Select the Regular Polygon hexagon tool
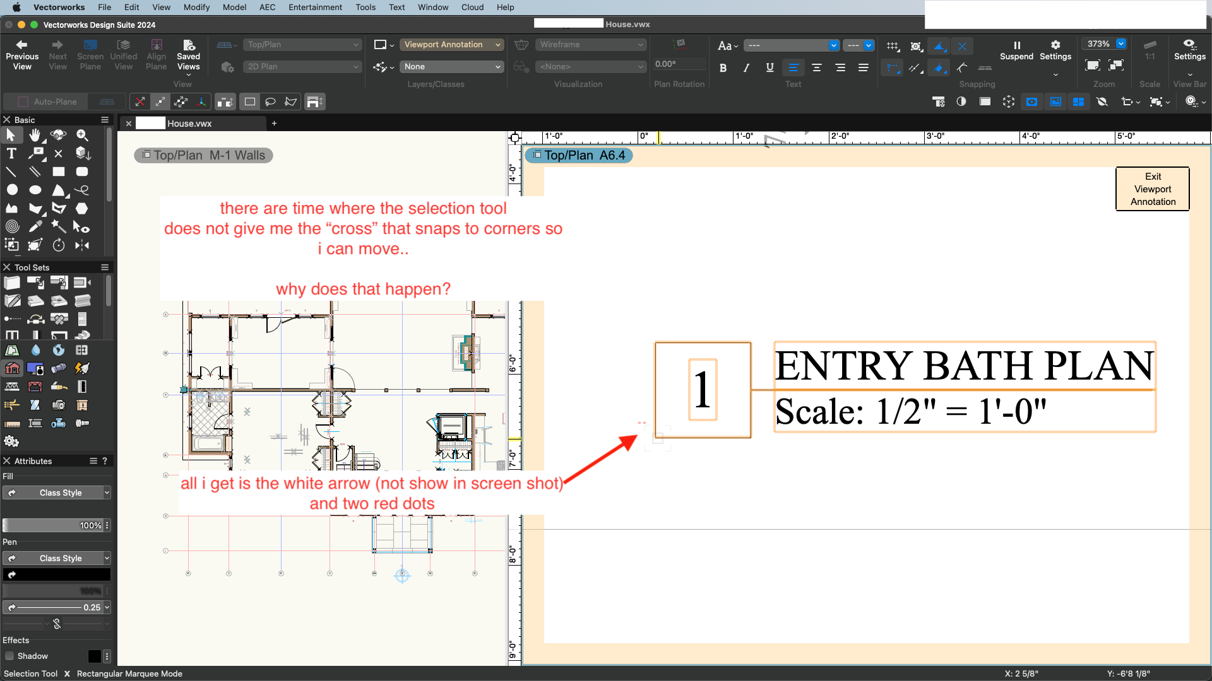Image resolution: width=1212 pixels, height=681 pixels. pos(82,208)
